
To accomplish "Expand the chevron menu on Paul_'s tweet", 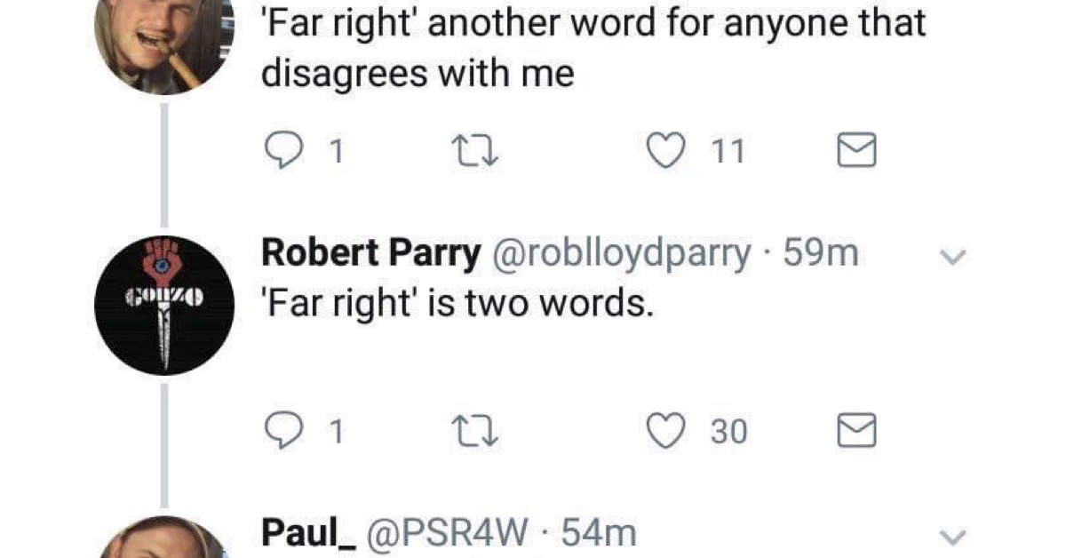I will pyautogui.click(x=951, y=537).
